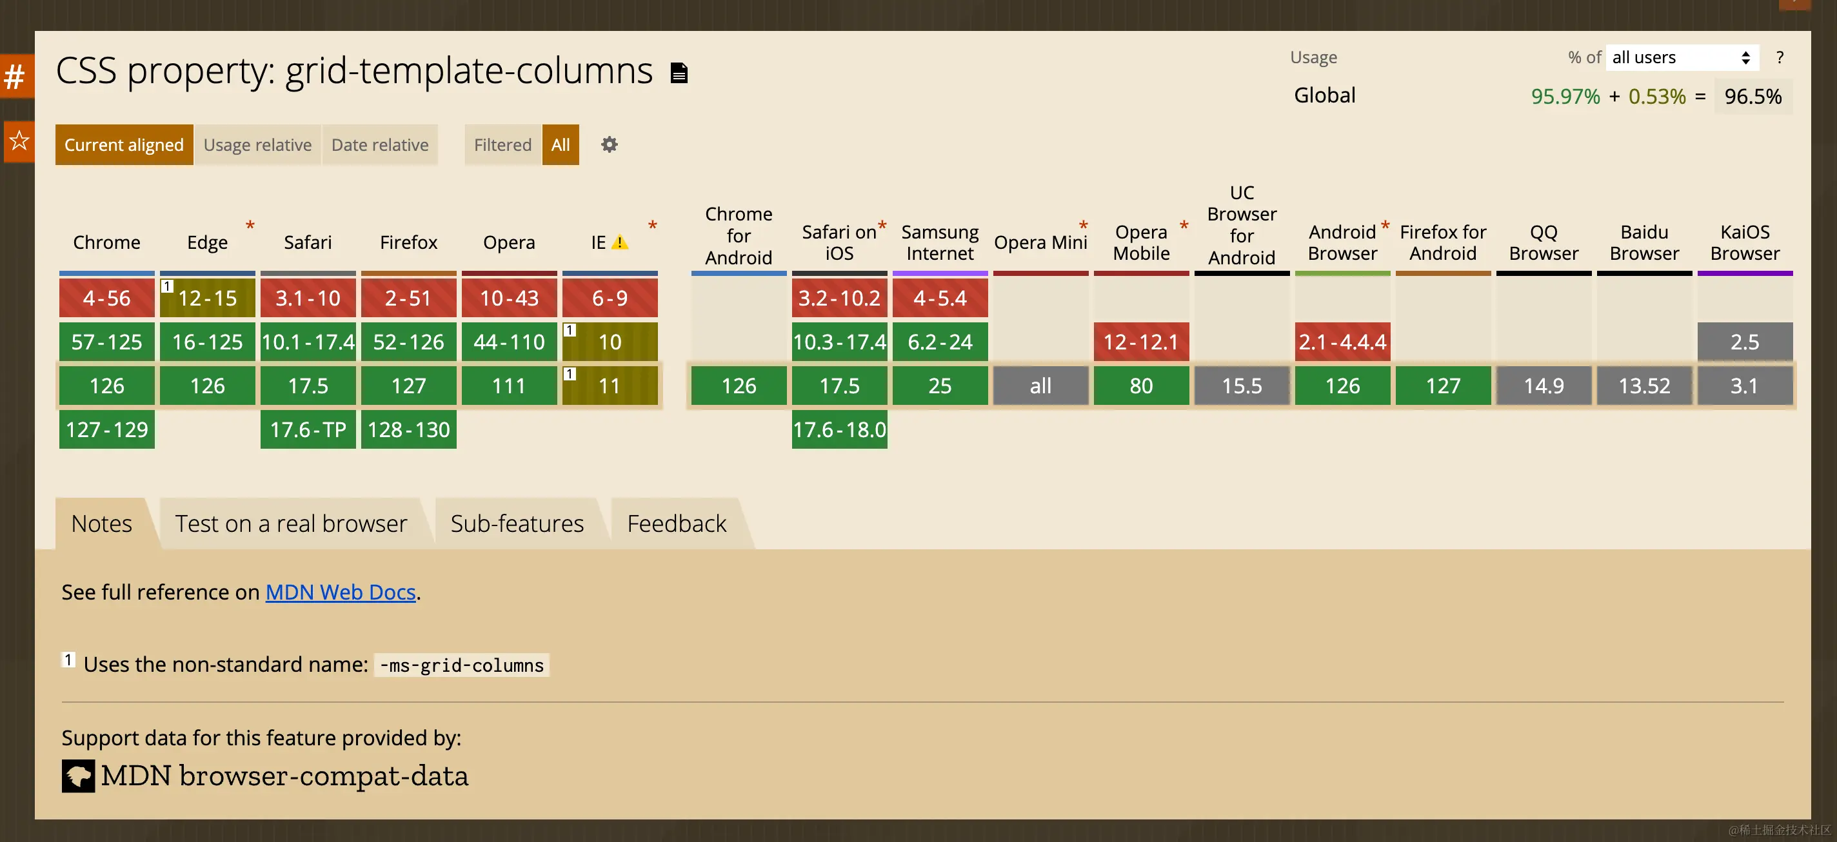
Task: Open the spec document icon beside title
Action: 679,73
